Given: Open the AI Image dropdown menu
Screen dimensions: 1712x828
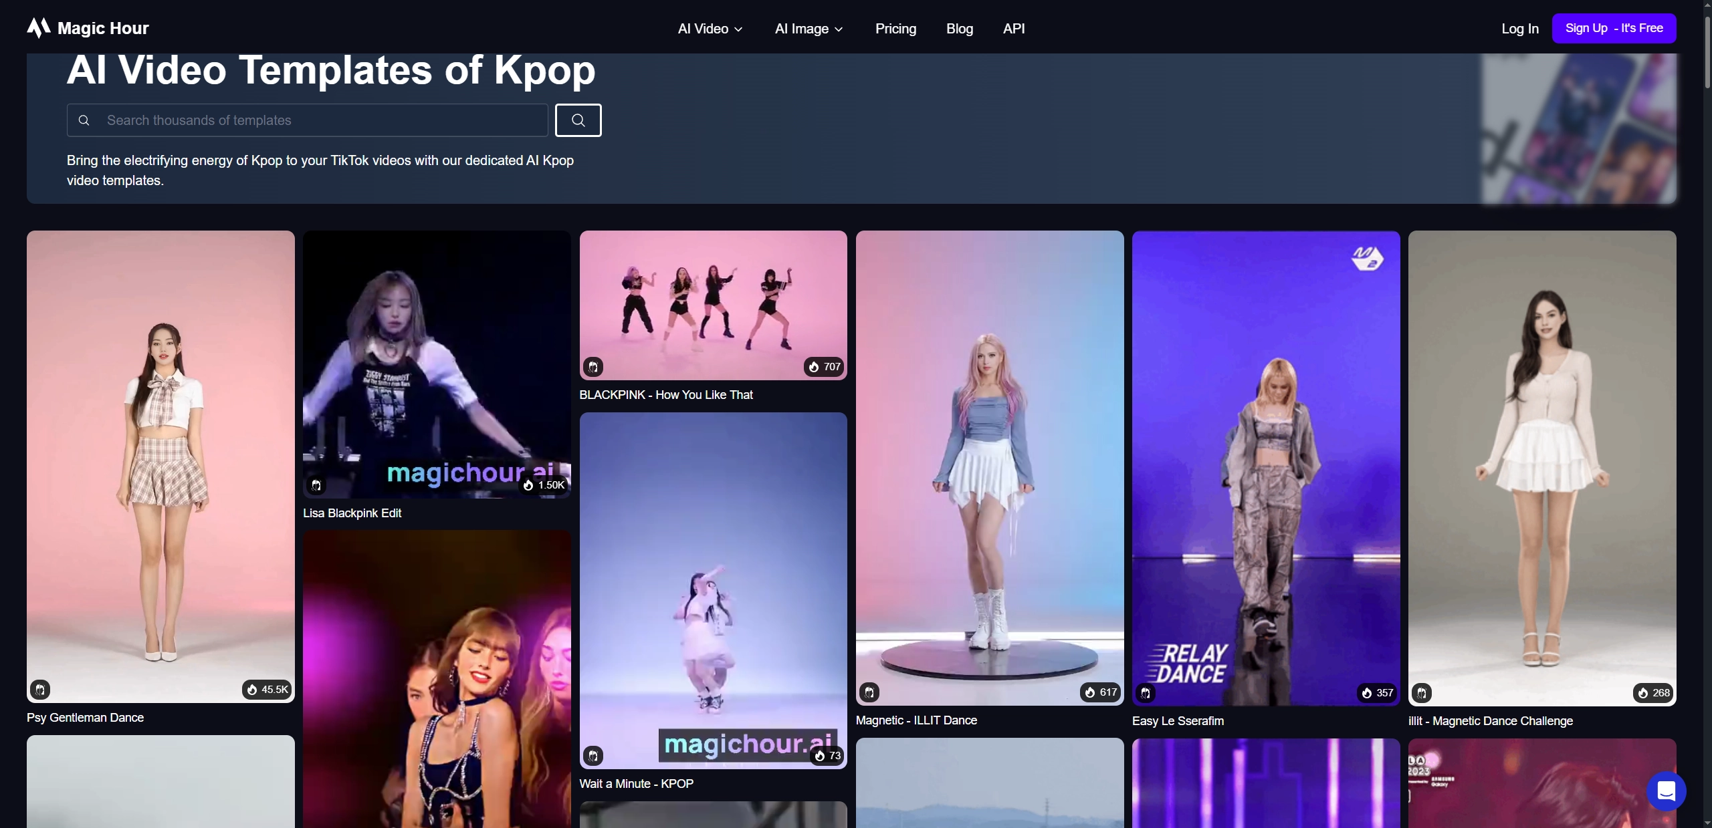Looking at the screenshot, I should (808, 29).
